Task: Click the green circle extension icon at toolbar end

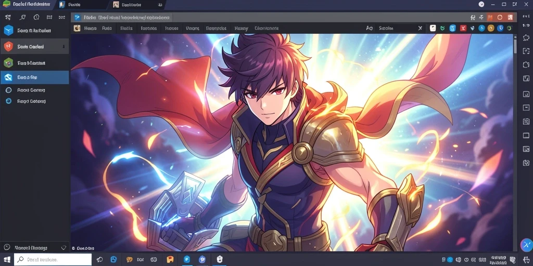Action: click(x=509, y=29)
